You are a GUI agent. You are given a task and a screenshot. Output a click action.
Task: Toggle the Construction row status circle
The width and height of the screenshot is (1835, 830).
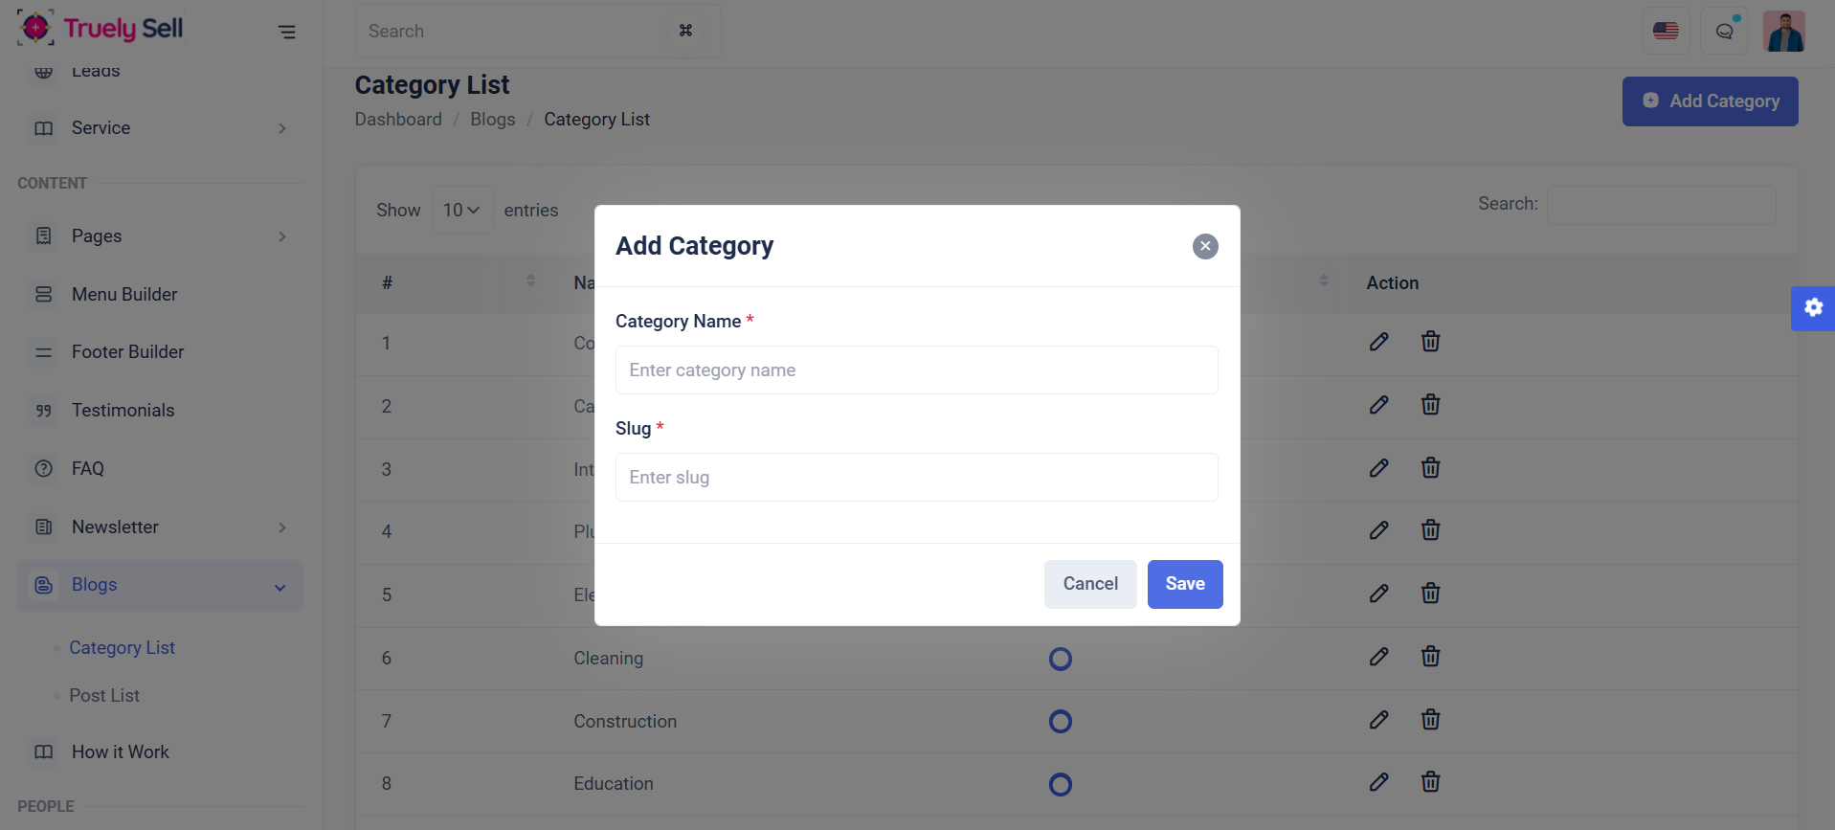[1060, 721]
